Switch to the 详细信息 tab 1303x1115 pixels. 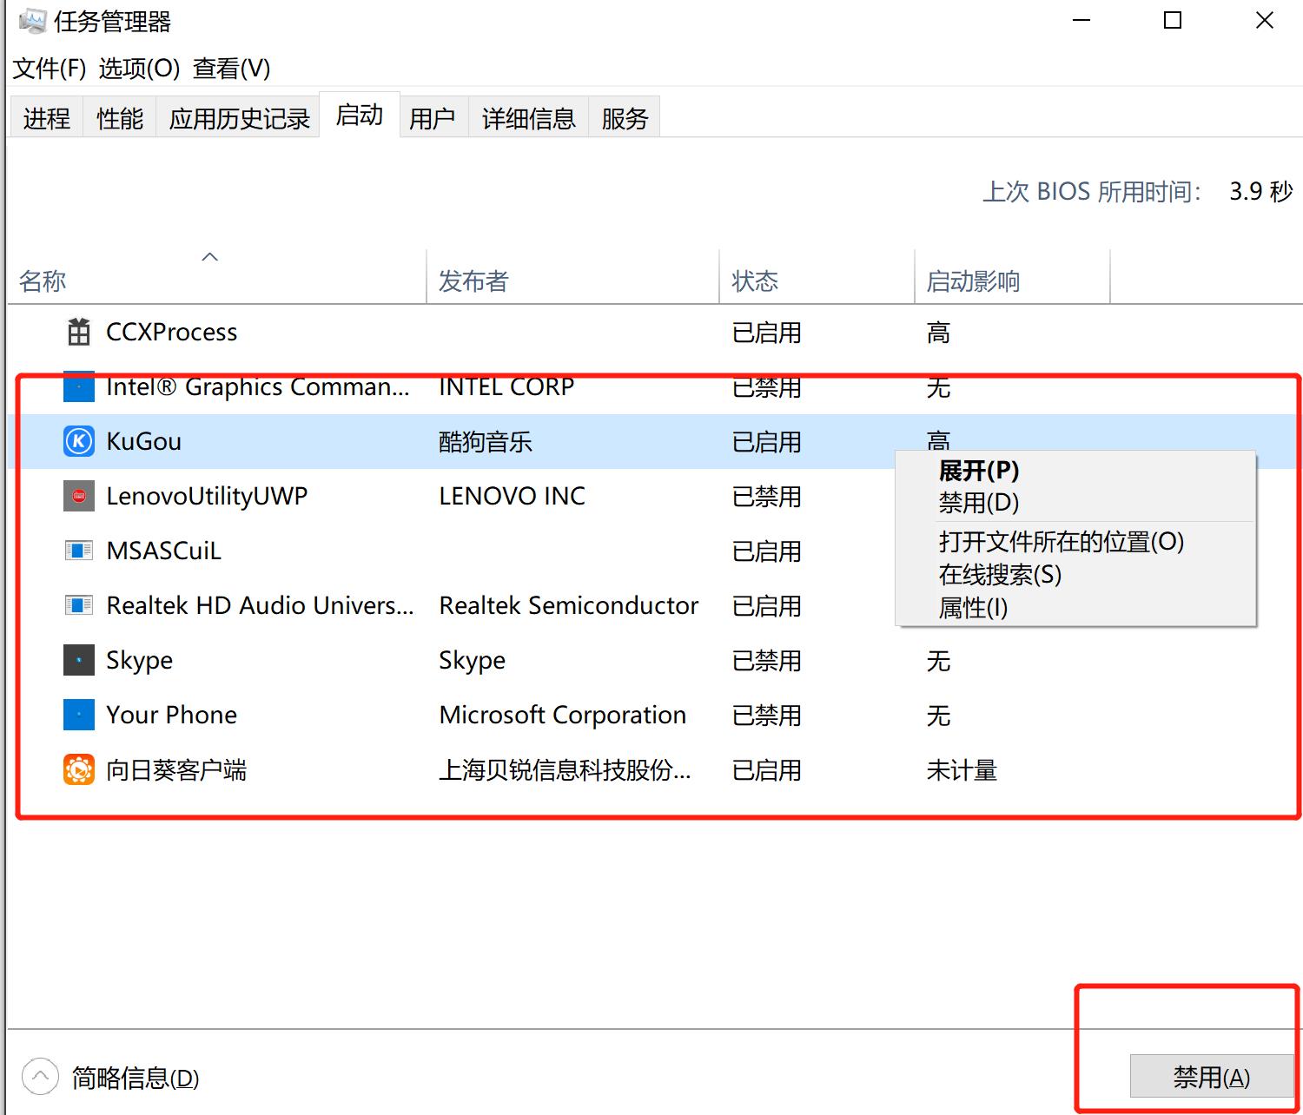tap(529, 118)
